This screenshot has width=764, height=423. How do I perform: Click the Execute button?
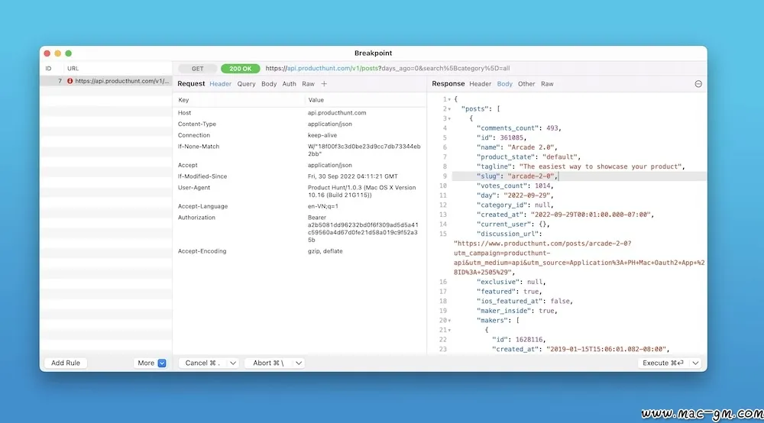coord(663,363)
